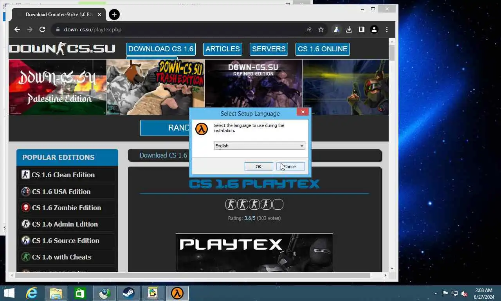Open the Palestine Edition banner
The height and width of the screenshot is (301, 501).
(58, 87)
